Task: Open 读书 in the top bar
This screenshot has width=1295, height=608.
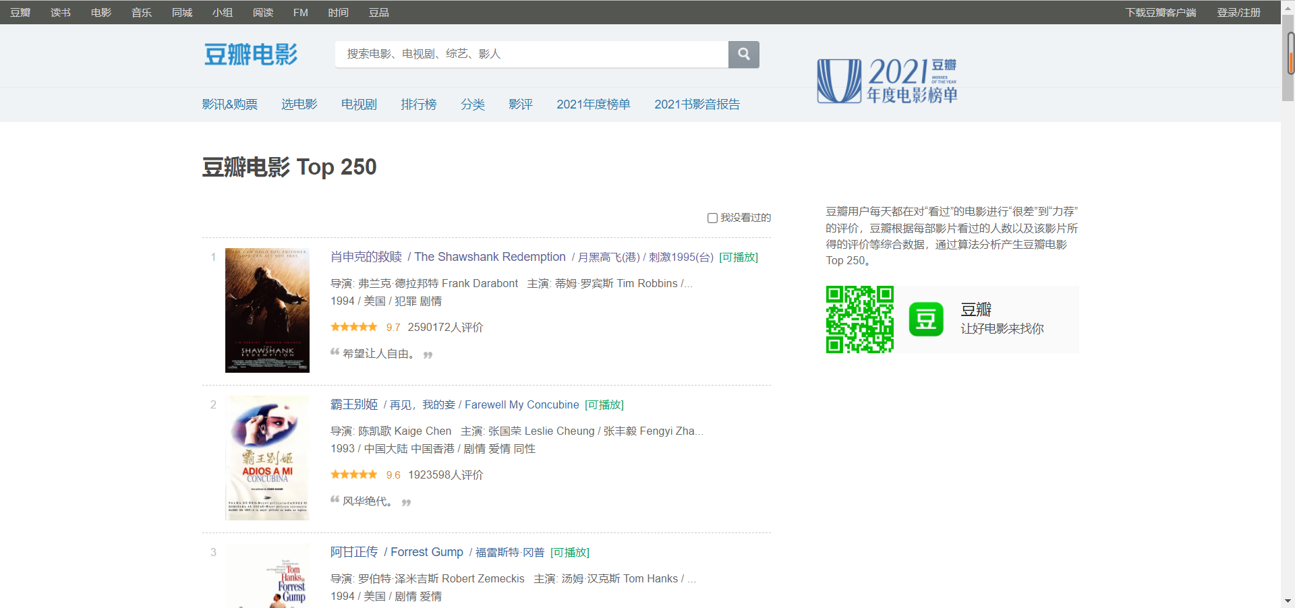Action: 61,13
